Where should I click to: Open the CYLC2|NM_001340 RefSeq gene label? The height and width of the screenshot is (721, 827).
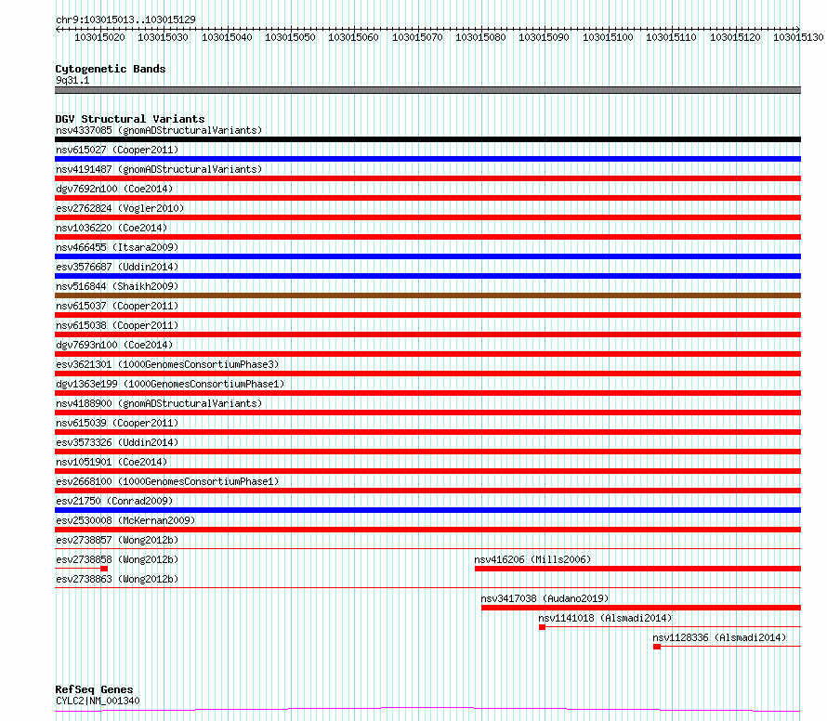(98, 701)
